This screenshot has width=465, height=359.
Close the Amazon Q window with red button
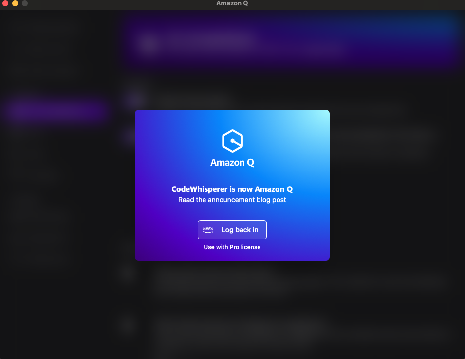click(5, 4)
